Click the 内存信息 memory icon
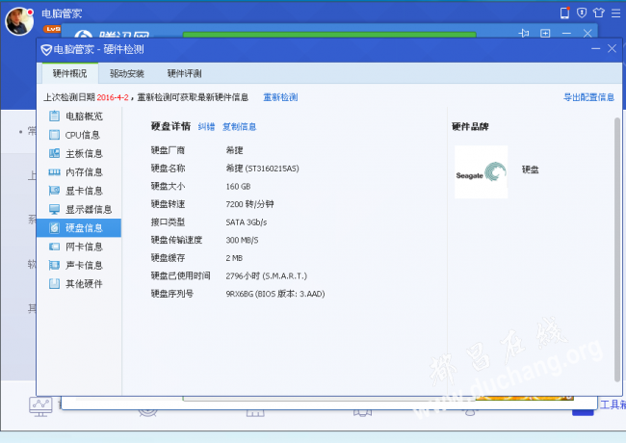 pos(54,172)
